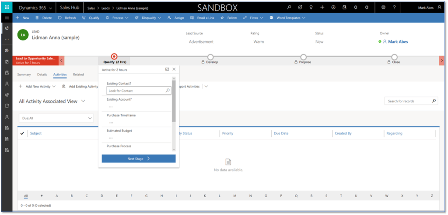Screen dimensions: 448x215
Task: Open the lightbulb assistant icon
Action: coord(311,7)
